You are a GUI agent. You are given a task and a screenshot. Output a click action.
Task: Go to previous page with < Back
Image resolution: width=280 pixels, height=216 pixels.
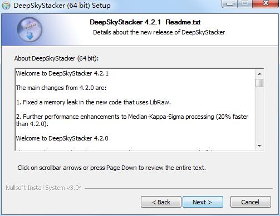[x=161, y=202]
